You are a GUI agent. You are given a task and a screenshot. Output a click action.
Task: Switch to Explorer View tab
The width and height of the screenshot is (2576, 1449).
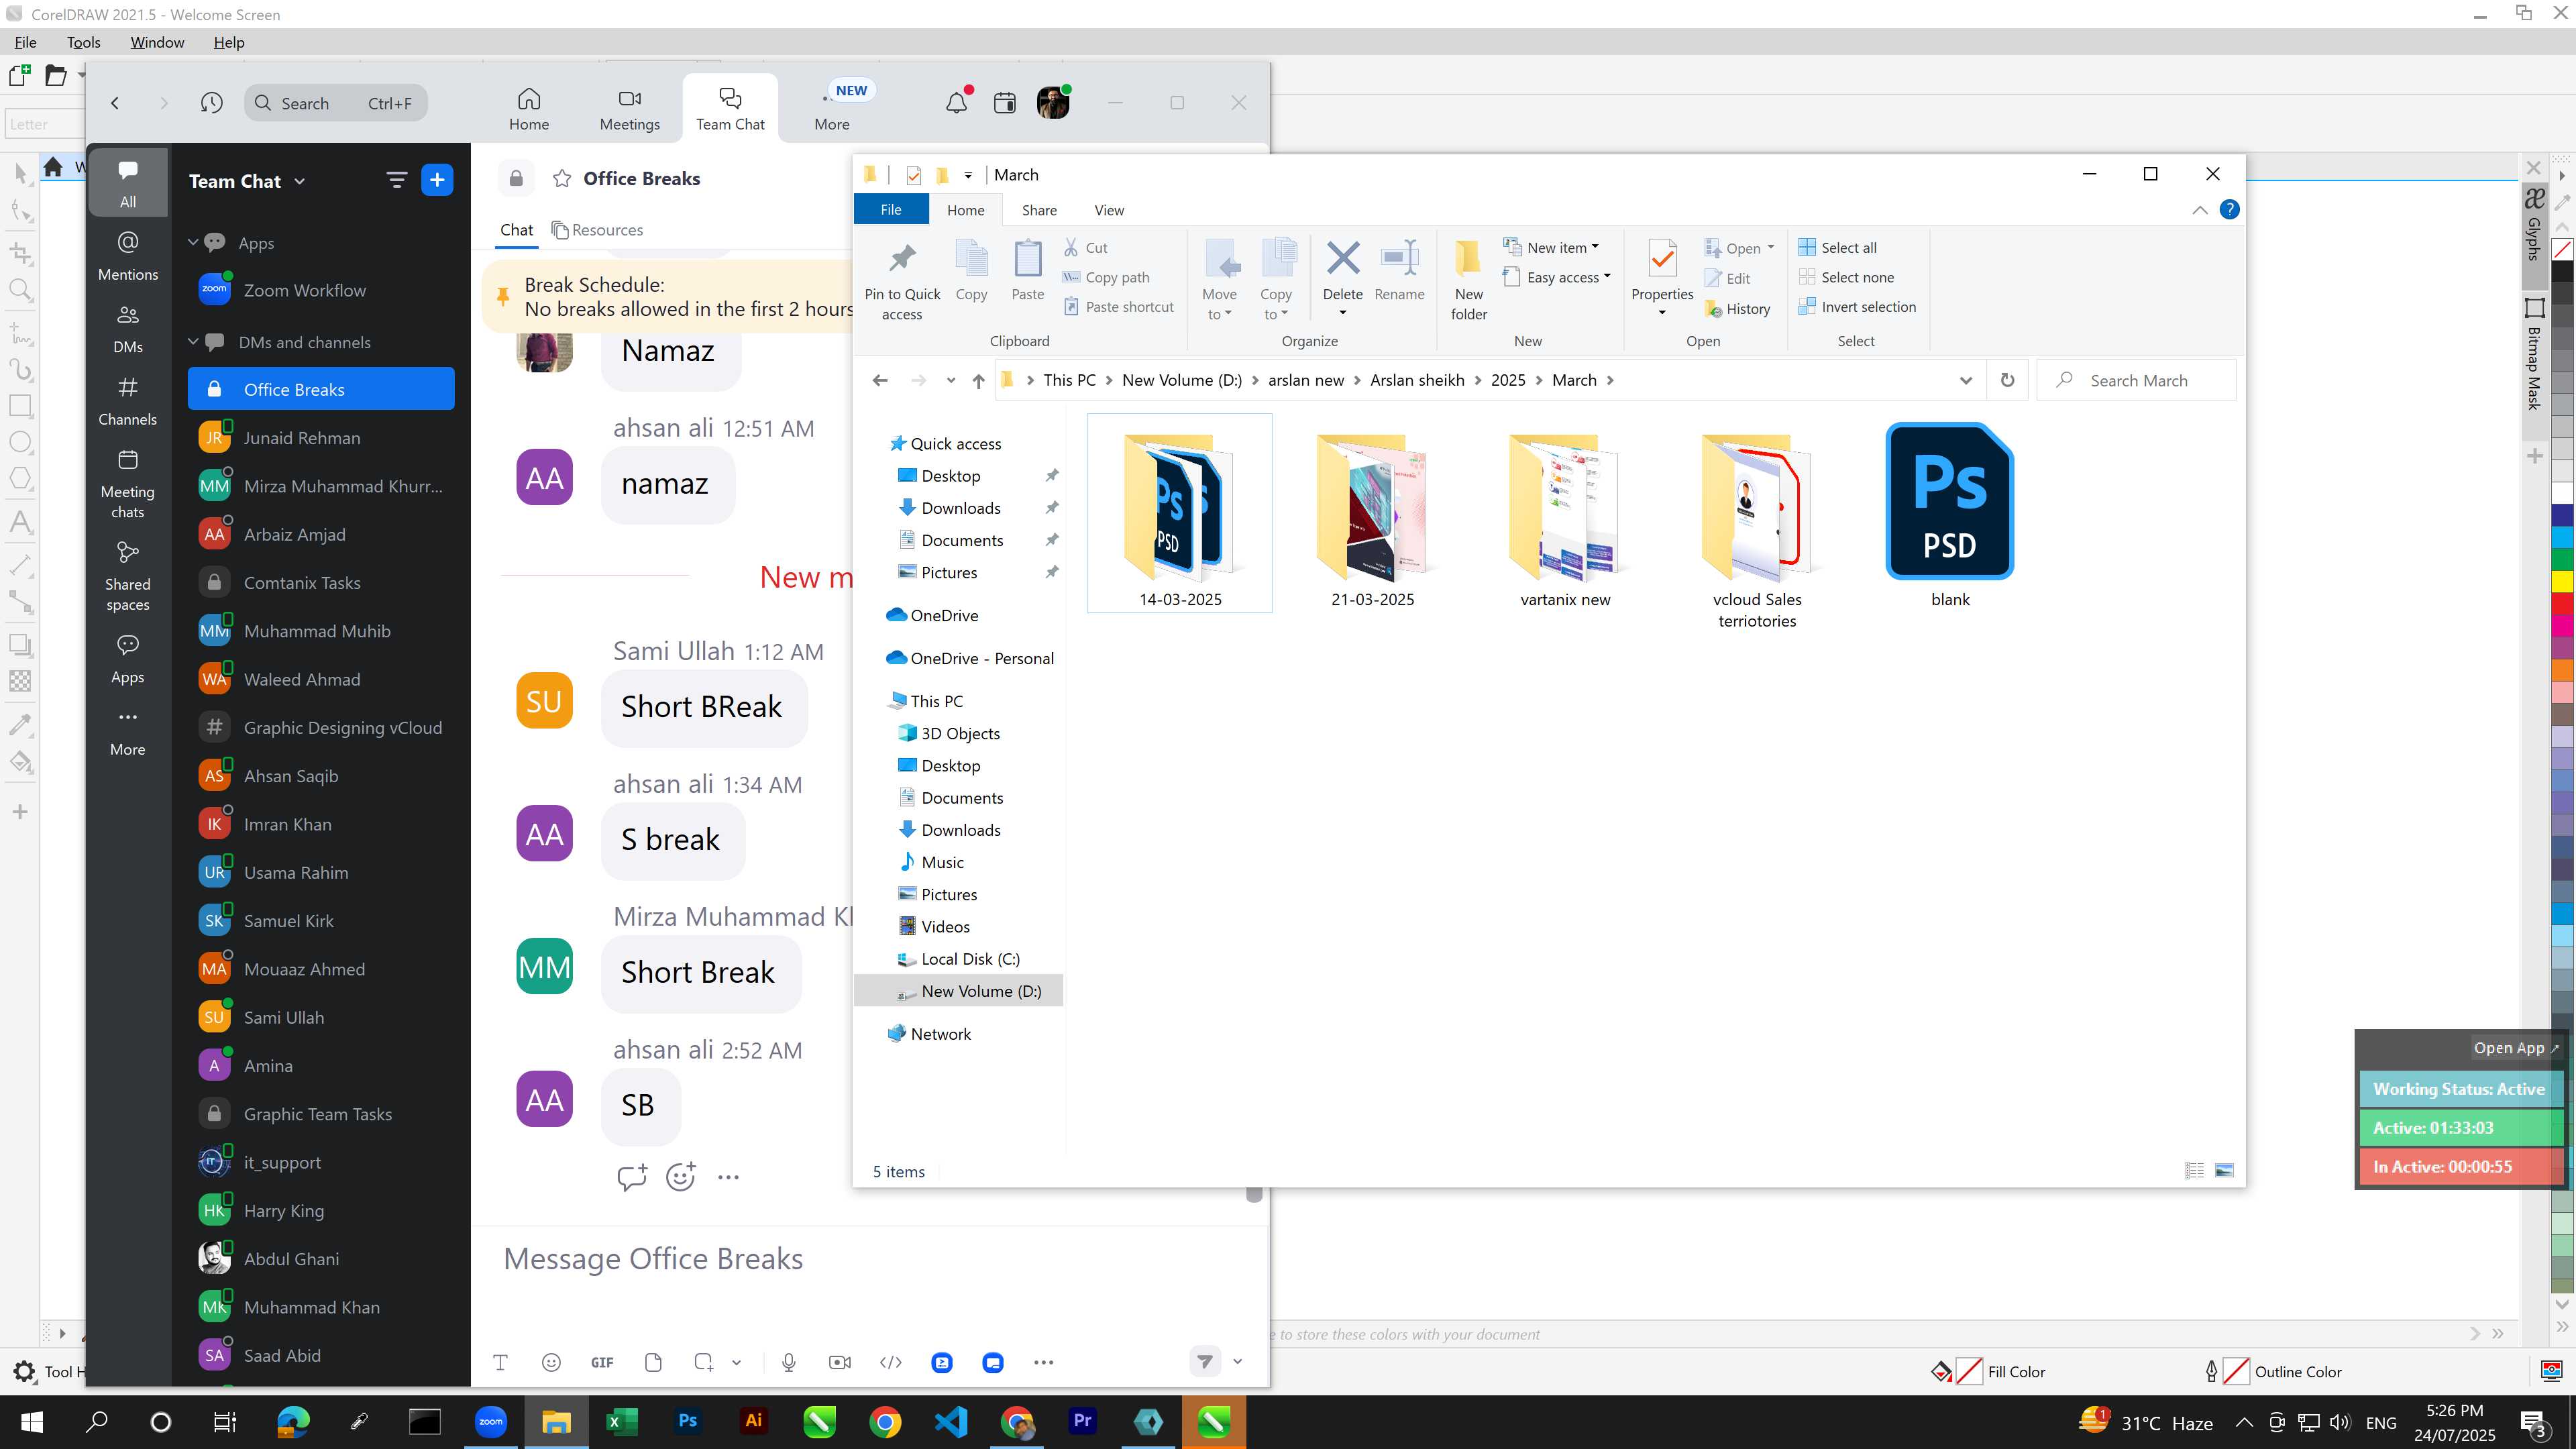[x=1109, y=210]
